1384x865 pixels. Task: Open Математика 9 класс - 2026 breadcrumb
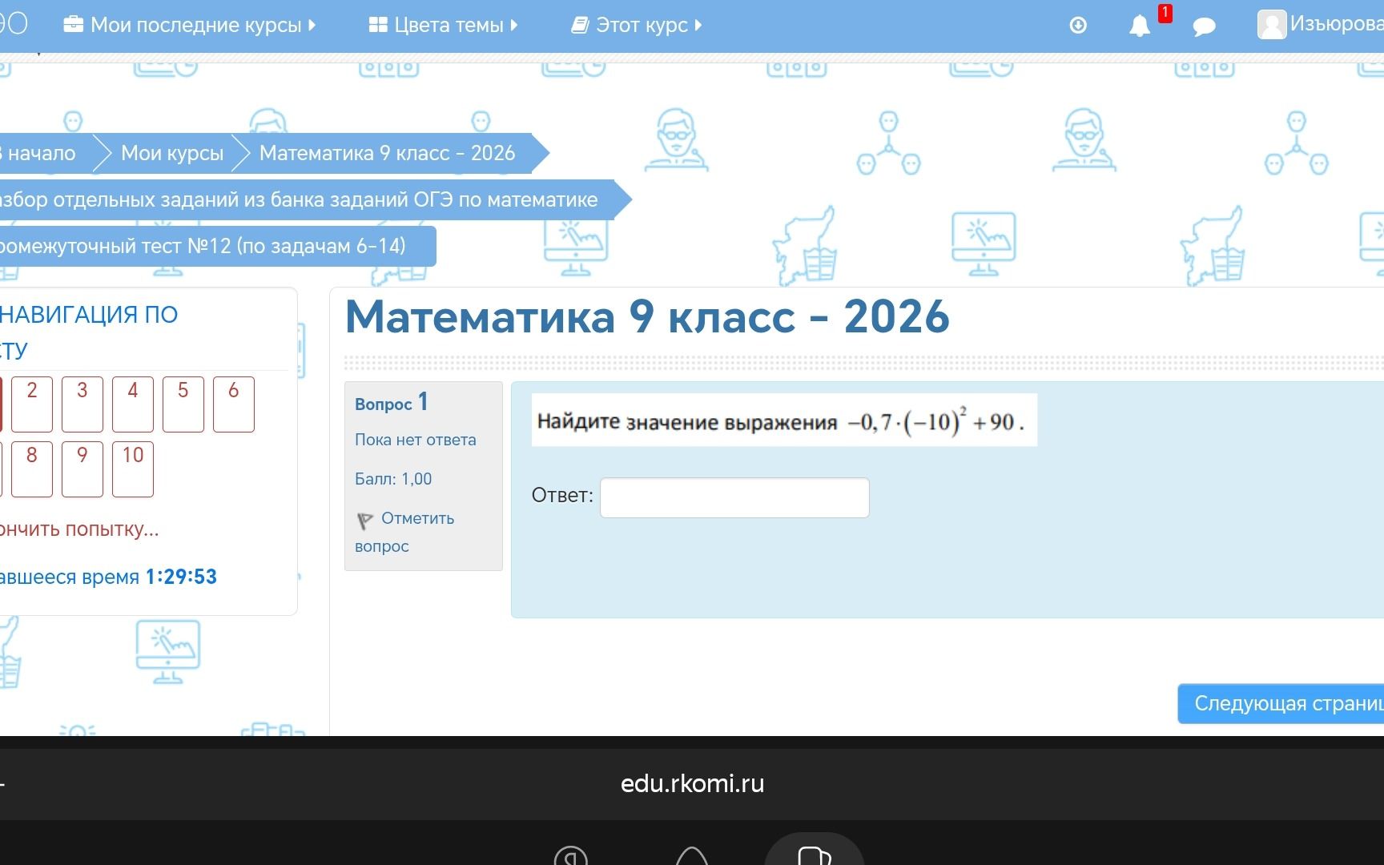tap(387, 153)
